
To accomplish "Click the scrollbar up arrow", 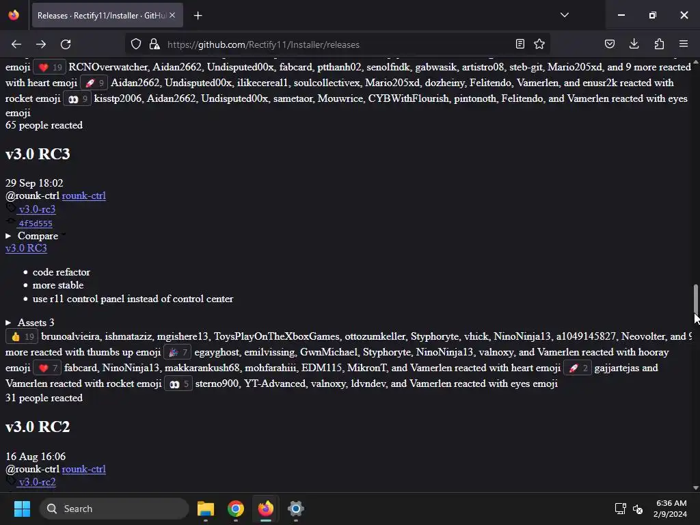I will (695, 61).
